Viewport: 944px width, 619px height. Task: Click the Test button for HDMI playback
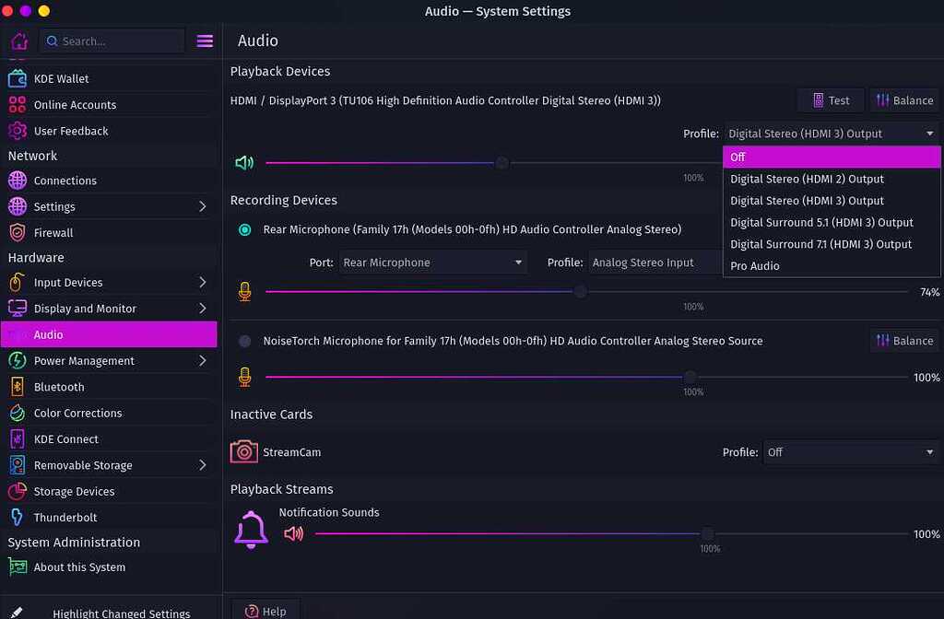830,100
